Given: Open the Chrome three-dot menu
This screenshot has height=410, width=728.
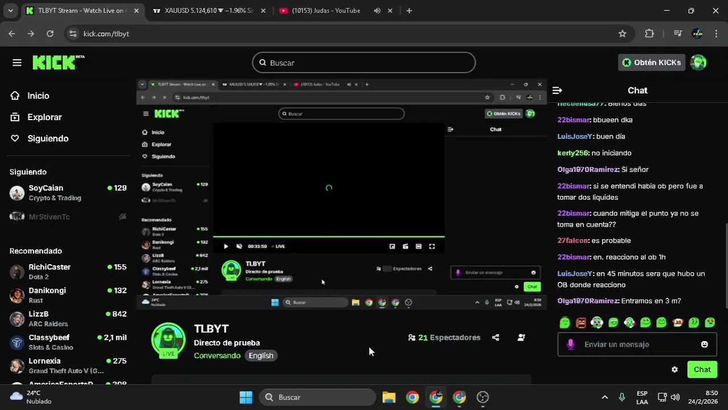Looking at the screenshot, I should pyautogui.click(x=716, y=34).
